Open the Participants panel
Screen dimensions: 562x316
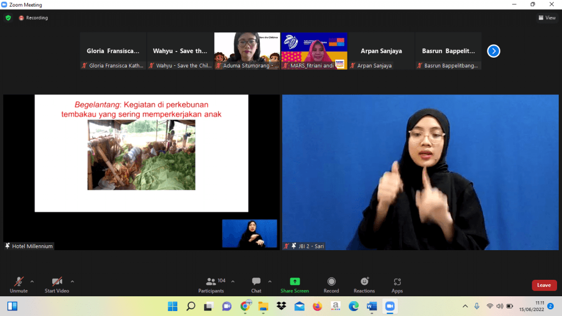211,285
